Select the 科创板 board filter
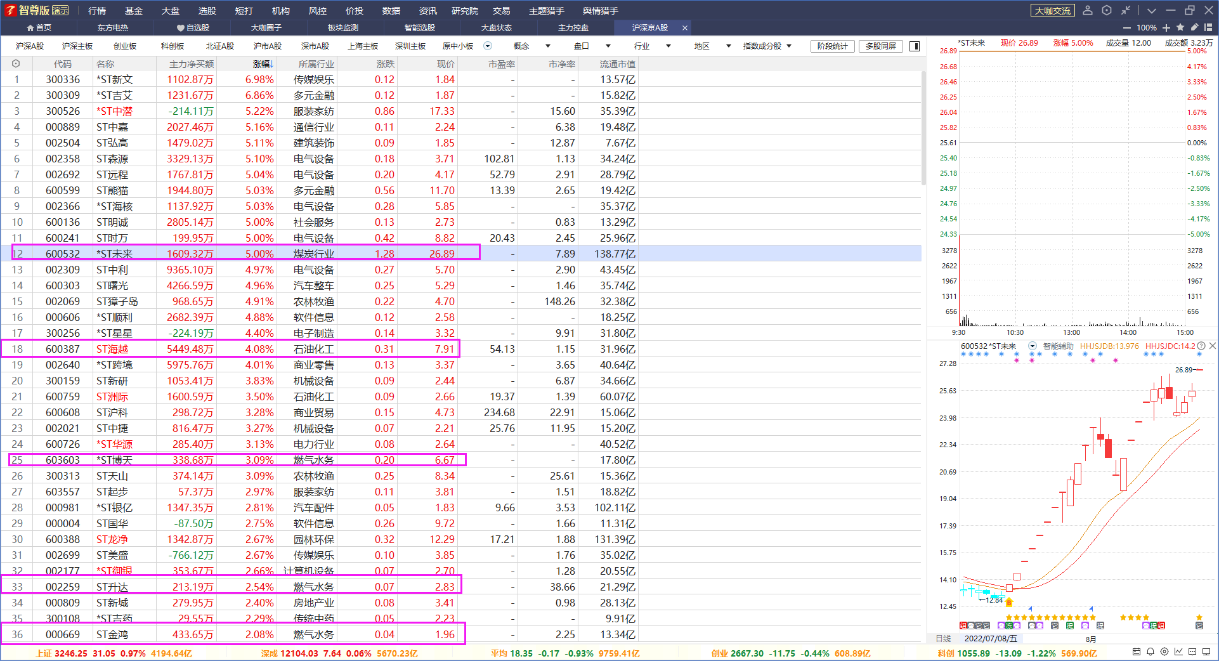Screen dimensions: 1219x661 click(173, 46)
